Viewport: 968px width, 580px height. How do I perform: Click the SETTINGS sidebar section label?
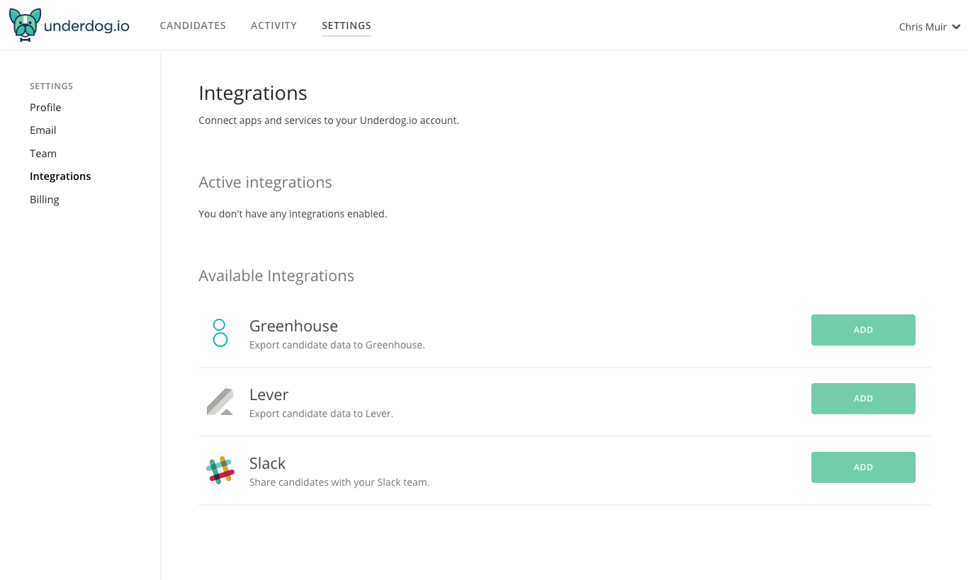pos(52,86)
